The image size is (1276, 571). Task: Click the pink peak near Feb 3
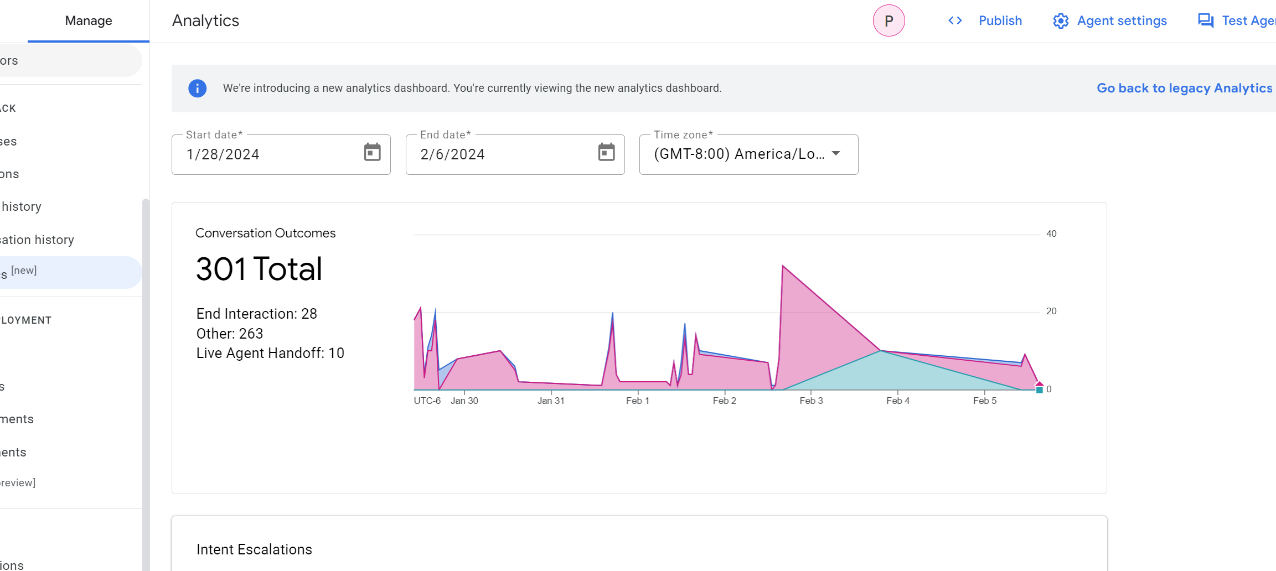click(x=783, y=267)
